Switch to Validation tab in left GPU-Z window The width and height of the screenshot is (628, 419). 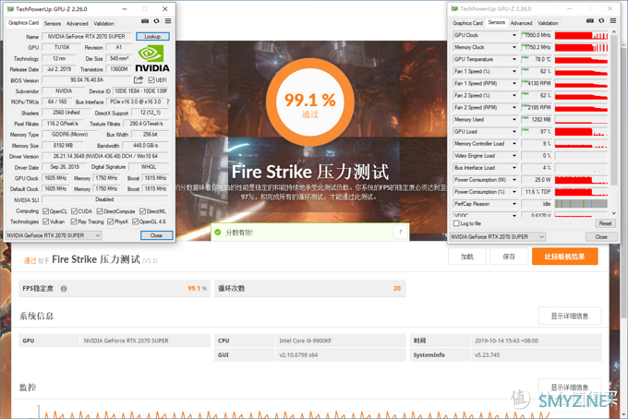pyautogui.click(x=103, y=24)
